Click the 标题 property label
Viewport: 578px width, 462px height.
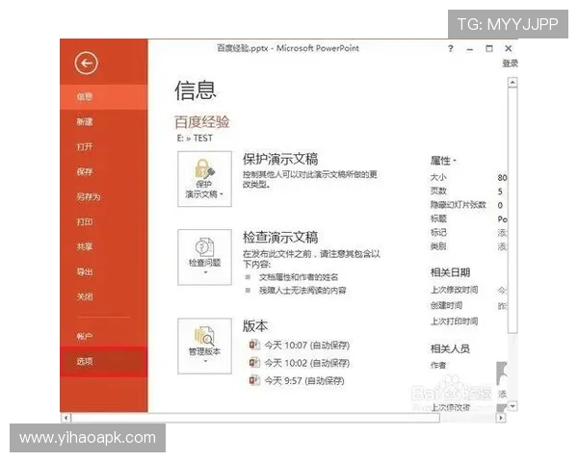(x=438, y=218)
